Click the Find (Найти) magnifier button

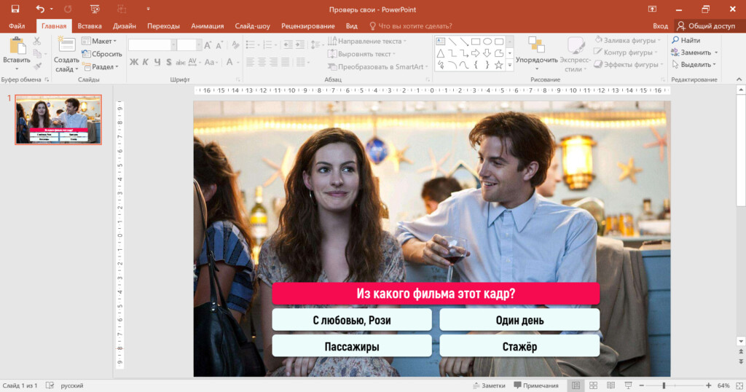click(x=686, y=41)
